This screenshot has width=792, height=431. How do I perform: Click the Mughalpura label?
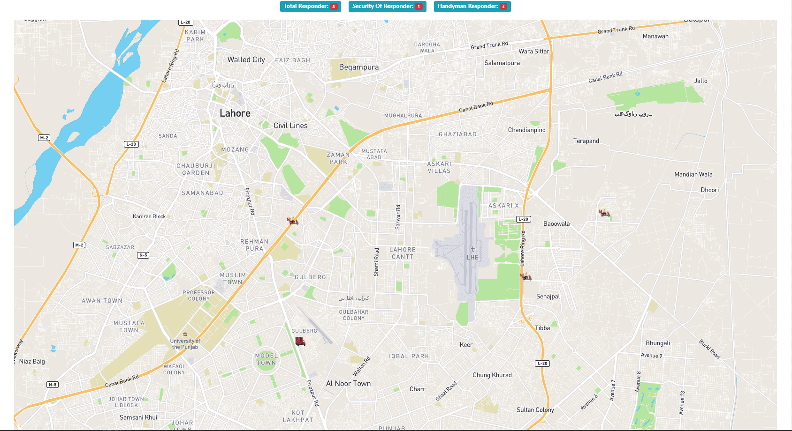point(403,116)
